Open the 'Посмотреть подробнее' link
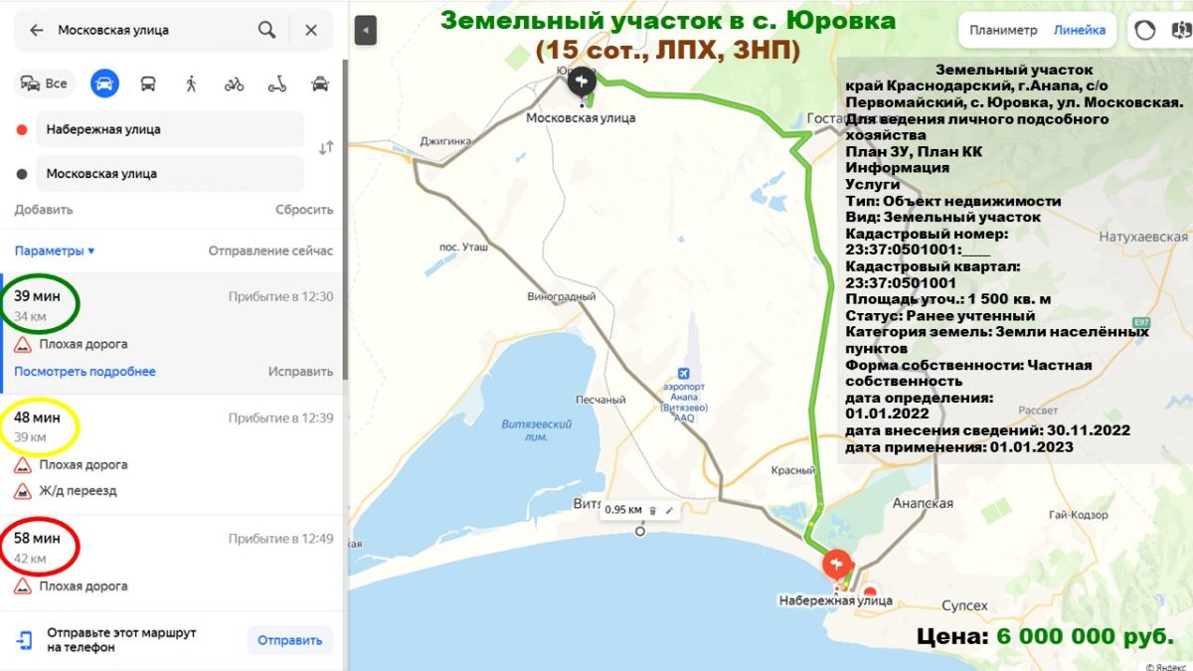1193x671 pixels. click(85, 372)
